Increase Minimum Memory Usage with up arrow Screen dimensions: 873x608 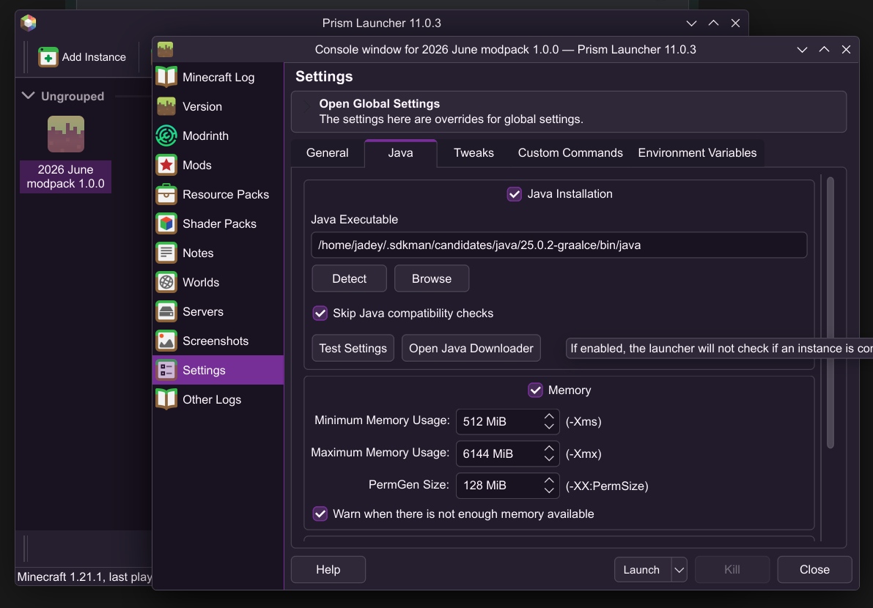point(549,415)
